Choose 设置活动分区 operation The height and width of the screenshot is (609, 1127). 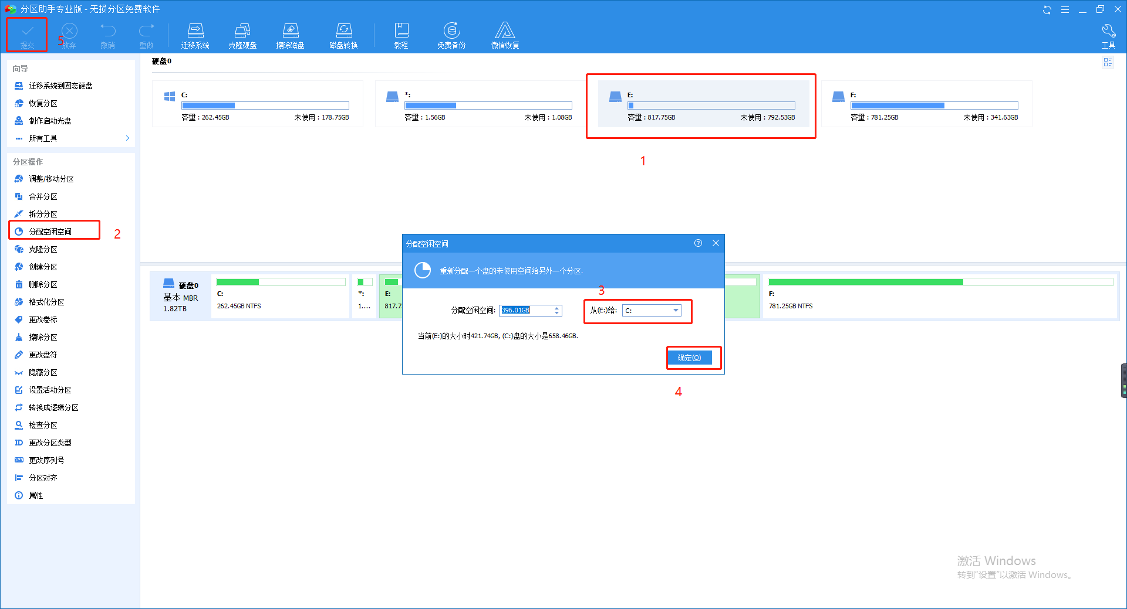(x=50, y=390)
